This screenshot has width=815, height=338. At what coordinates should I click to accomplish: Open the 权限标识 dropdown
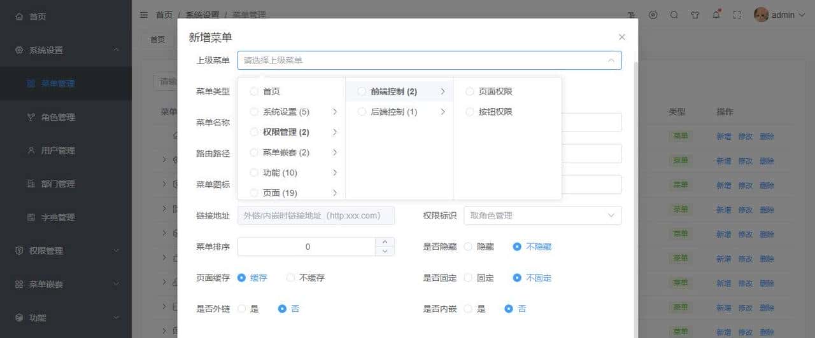point(542,215)
